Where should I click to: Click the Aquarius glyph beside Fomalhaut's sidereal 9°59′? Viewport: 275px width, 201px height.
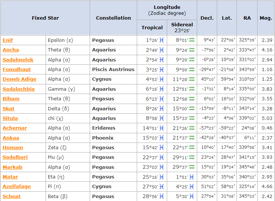[x=192, y=70]
